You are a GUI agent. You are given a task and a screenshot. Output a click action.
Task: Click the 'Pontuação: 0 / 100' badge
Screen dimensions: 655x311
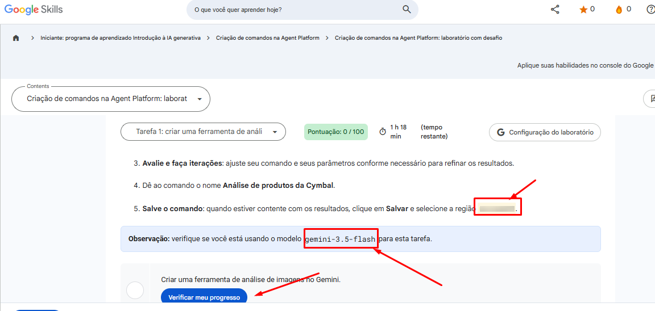pyautogui.click(x=336, y=132)
